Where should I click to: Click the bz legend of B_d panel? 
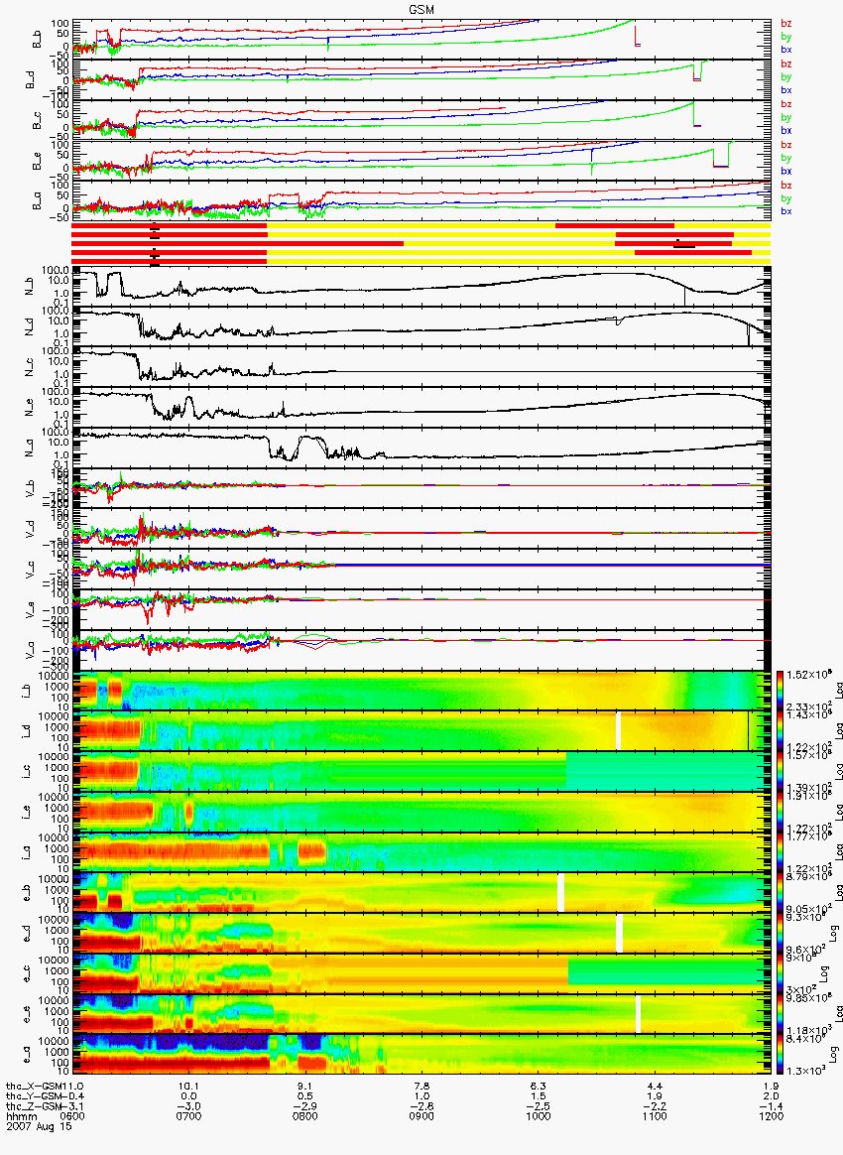pyautogui.click(x=786, y=64)
